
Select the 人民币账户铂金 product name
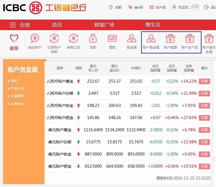click(x=60, y=106)
